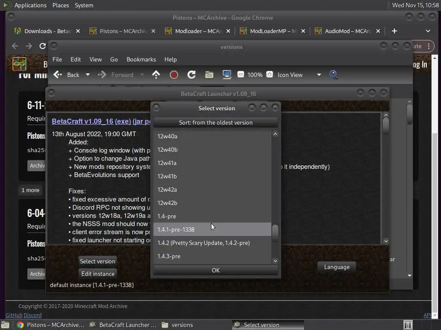Open Edit menu in versions window

(75, 59)
